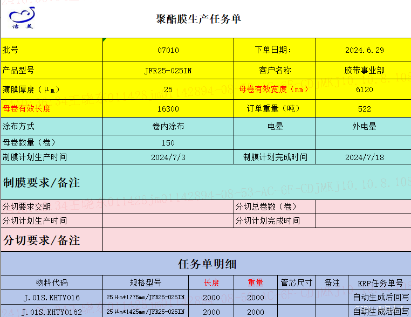Click the 制膜要求/备注 heading cell
Image resolution: width=411 pixels, height=317 pixels.
tap(52, 182)
